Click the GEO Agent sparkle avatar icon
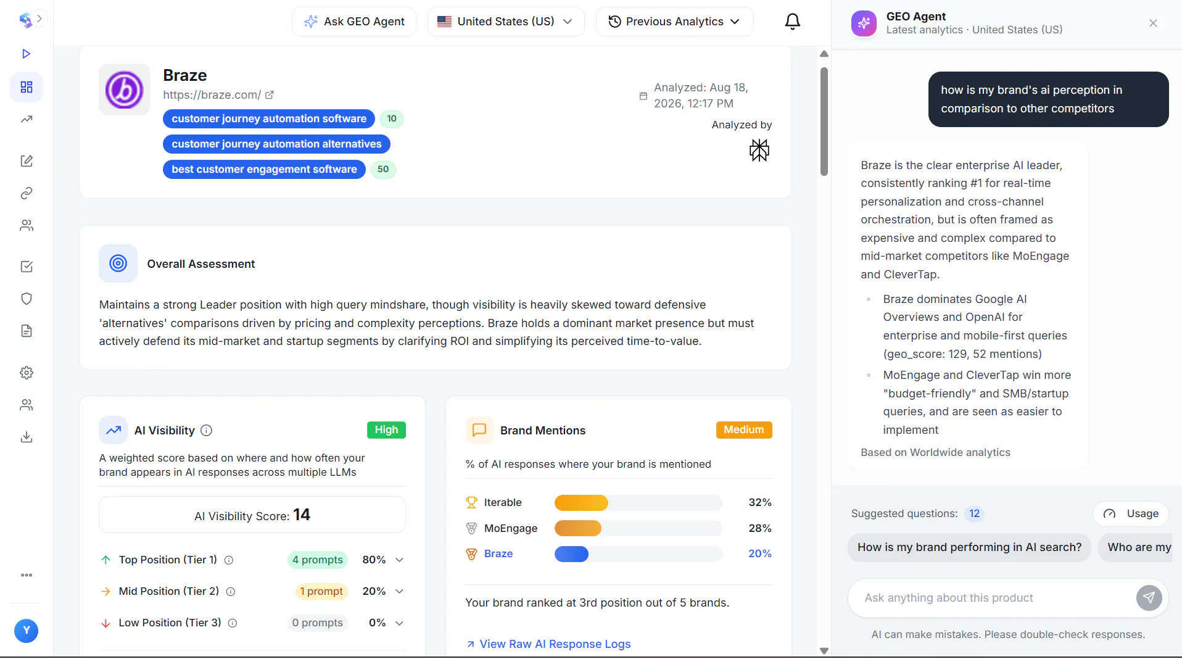Image resolution: width=1182 pixels, height=659 pixels. (x=864, y=23)
